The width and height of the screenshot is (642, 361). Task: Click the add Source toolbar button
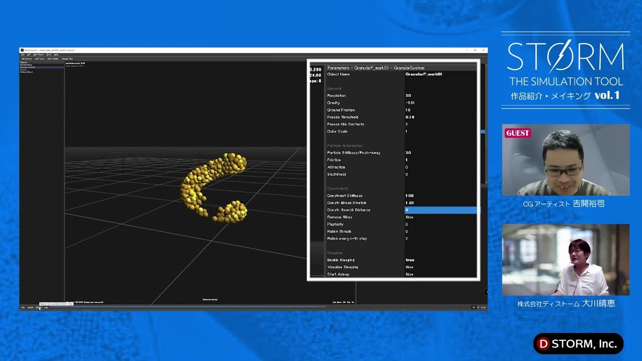(x=26, y=59)
